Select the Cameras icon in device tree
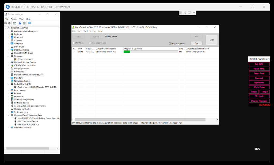Screen dimensions: 274x165 [x=12, y=40]
